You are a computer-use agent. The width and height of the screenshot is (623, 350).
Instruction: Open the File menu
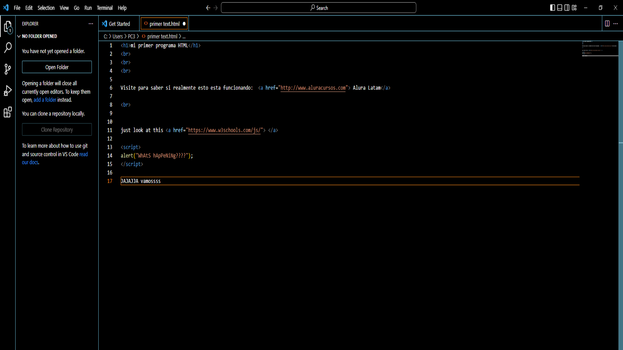(x=17, y=8)
